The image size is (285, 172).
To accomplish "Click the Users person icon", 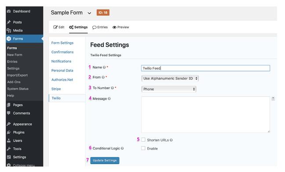I will [x=9, y=140].
